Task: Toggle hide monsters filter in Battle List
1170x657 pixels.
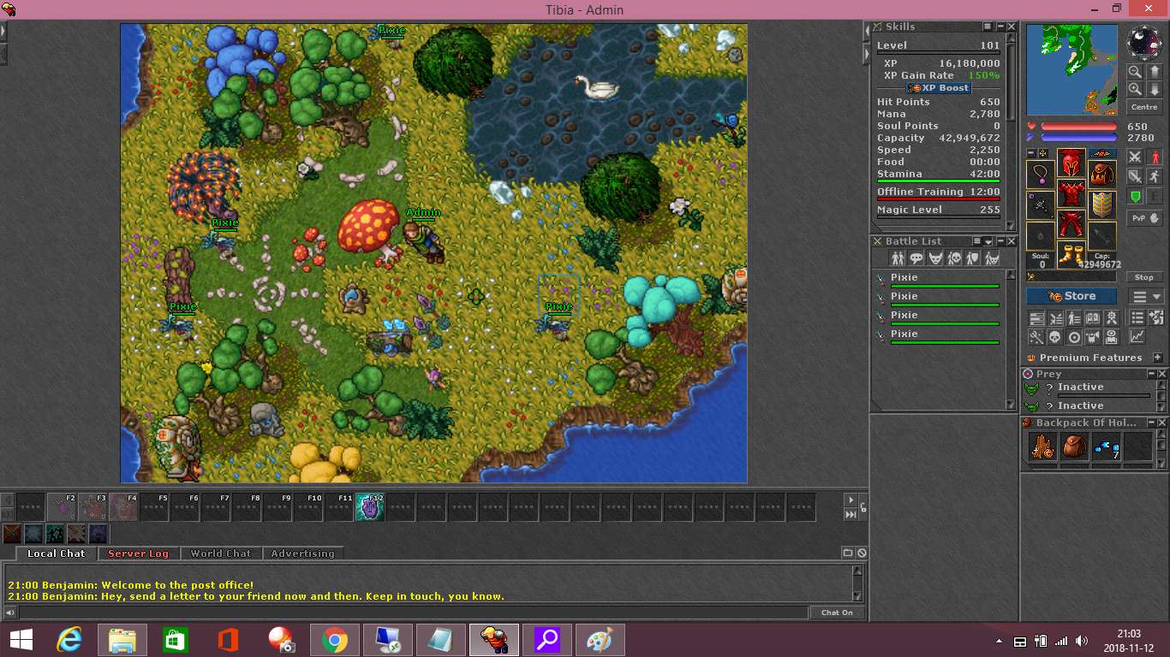Action: [935, 257]
